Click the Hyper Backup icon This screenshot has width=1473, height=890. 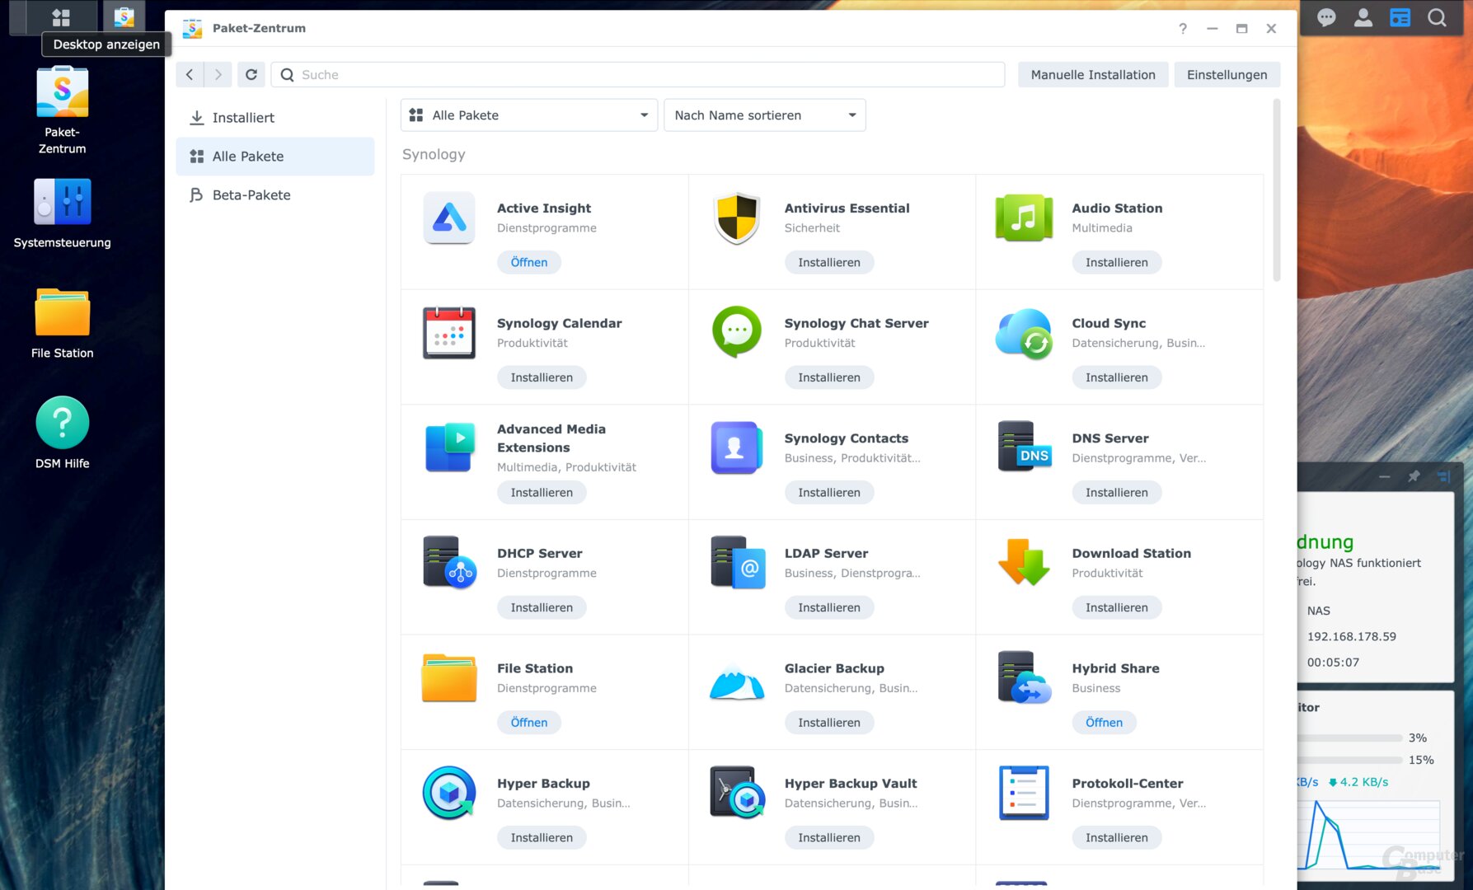pyautogui.click(x=449, y=793)
